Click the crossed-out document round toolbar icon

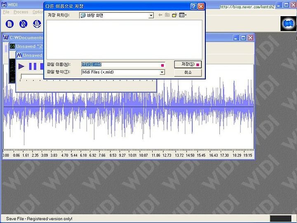pos(23,24)
